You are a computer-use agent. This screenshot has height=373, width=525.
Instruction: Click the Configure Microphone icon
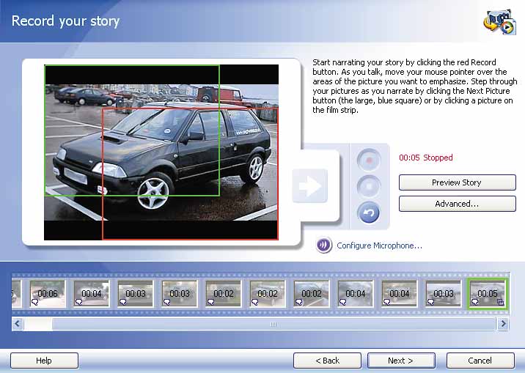tap(324, 245)
